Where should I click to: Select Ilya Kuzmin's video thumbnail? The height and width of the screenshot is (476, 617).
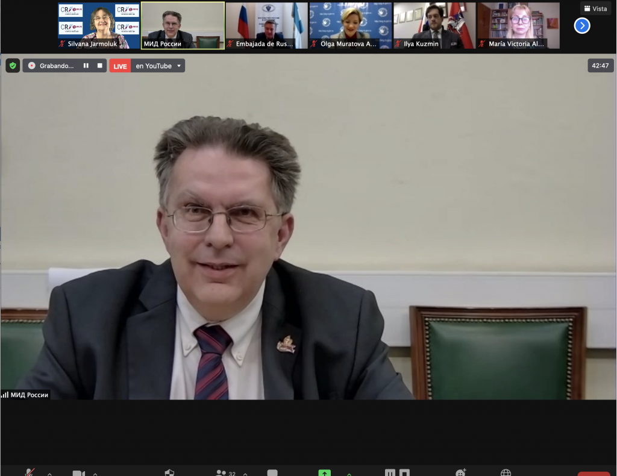click(434, 25)
